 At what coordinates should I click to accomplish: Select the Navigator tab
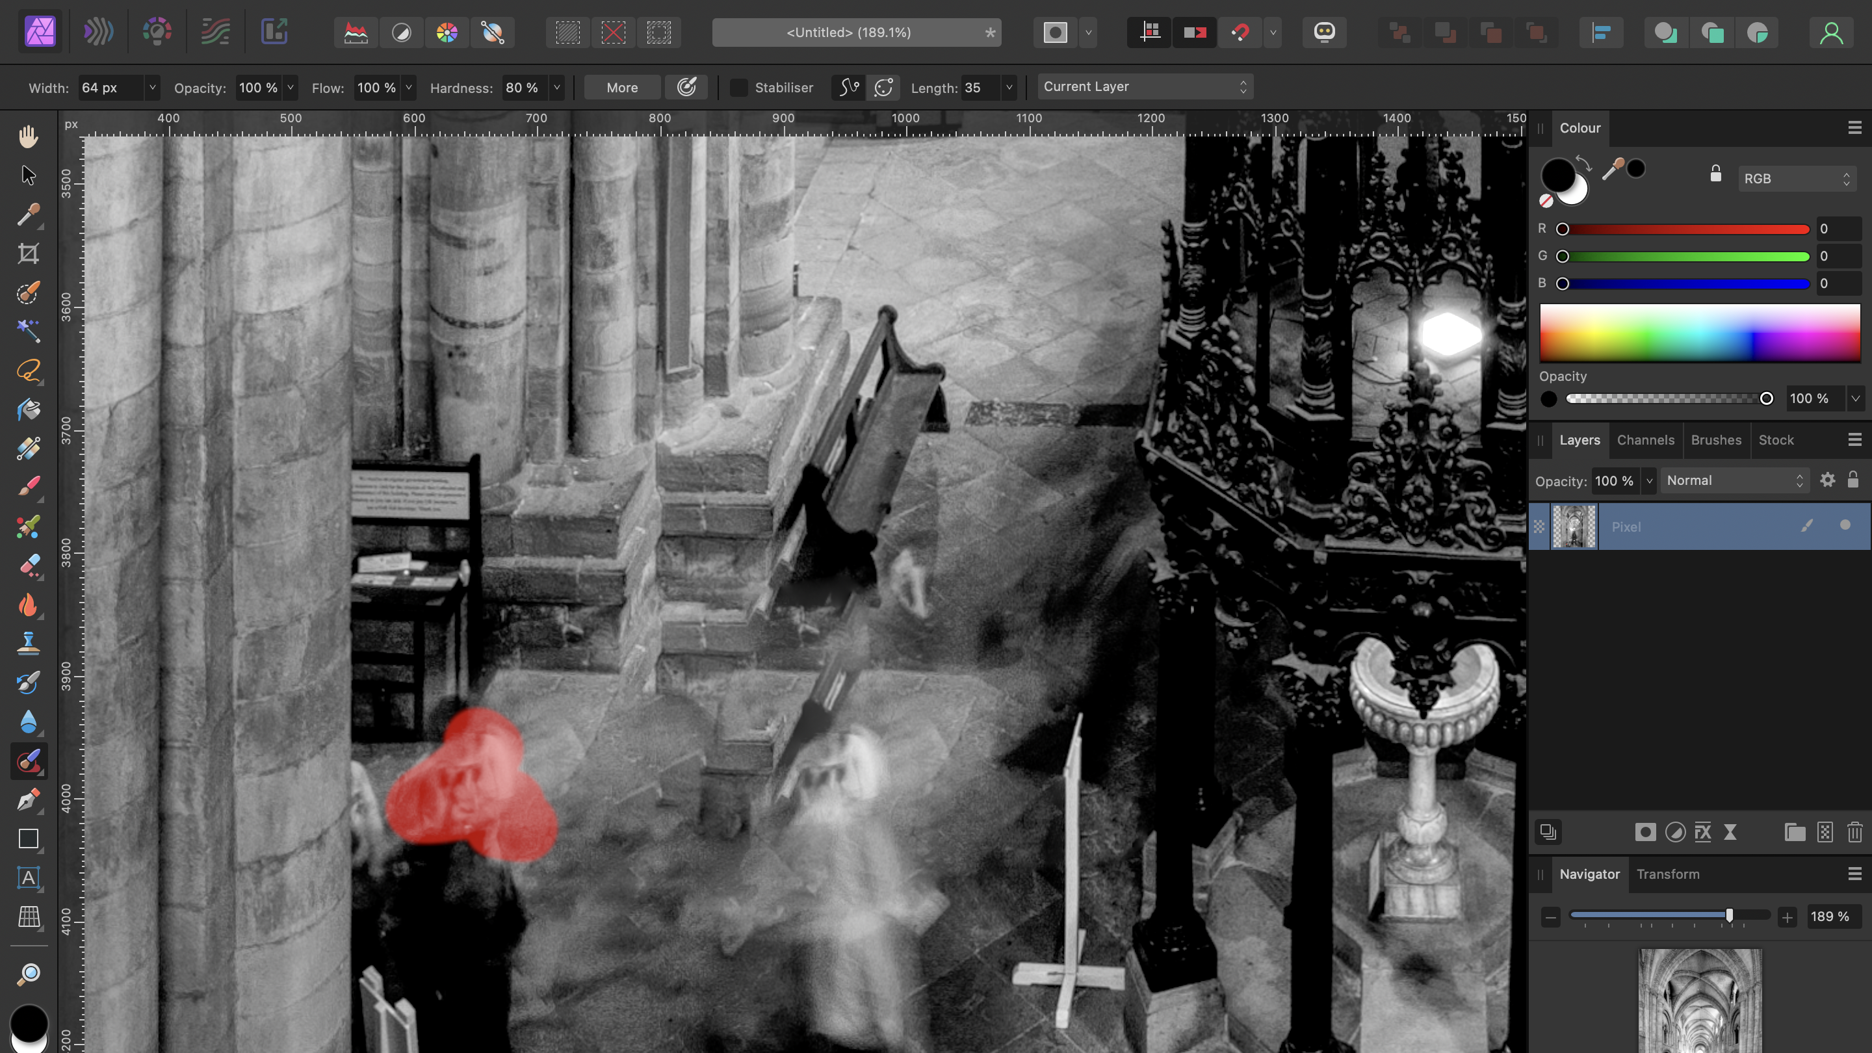pos(1589,874)
